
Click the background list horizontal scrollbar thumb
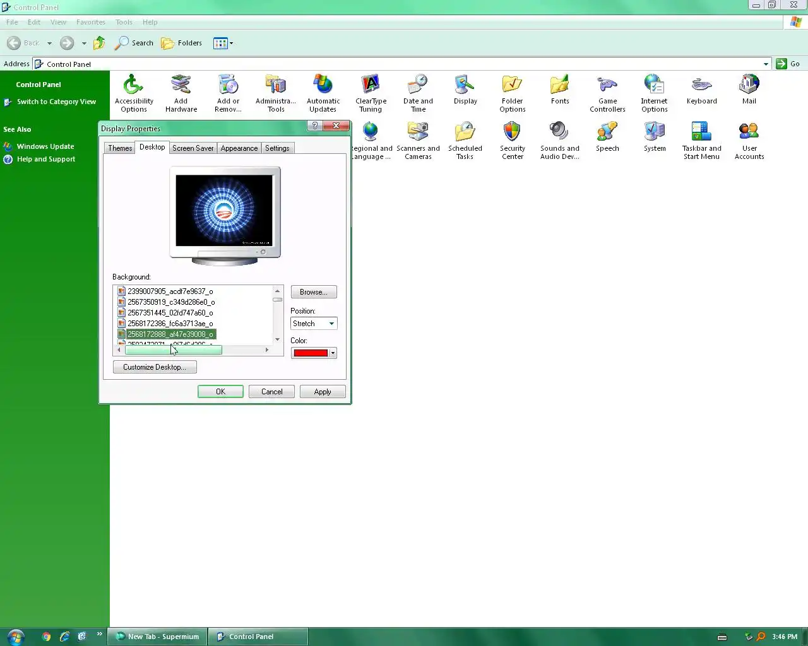tap(173, 349)
